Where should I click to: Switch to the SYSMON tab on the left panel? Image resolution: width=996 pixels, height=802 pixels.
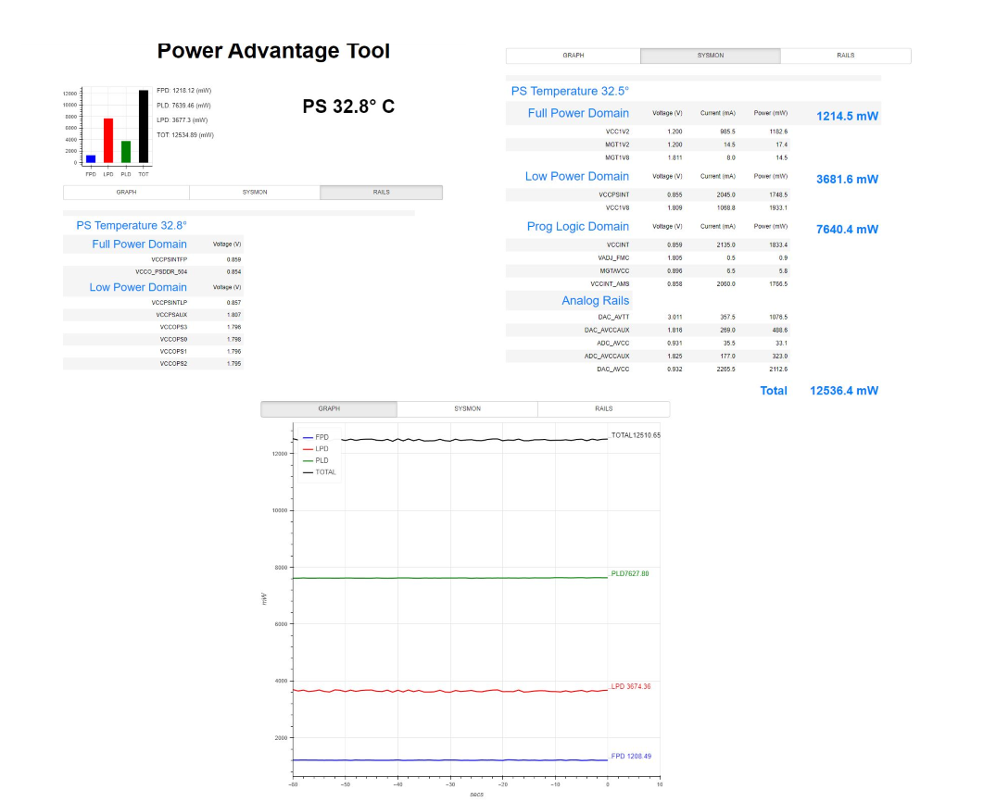[253, 192]
